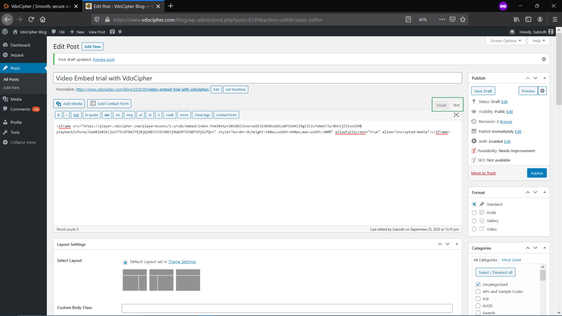Open Help dropdown

539,41
